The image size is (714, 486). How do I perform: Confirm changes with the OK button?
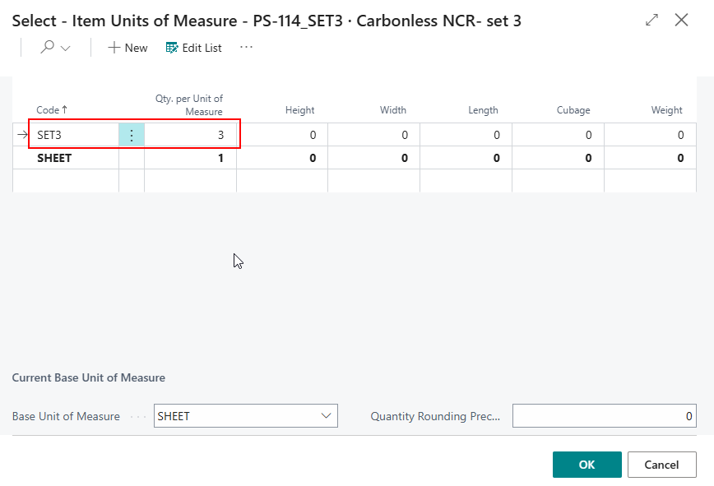click(x=586, y=464)
